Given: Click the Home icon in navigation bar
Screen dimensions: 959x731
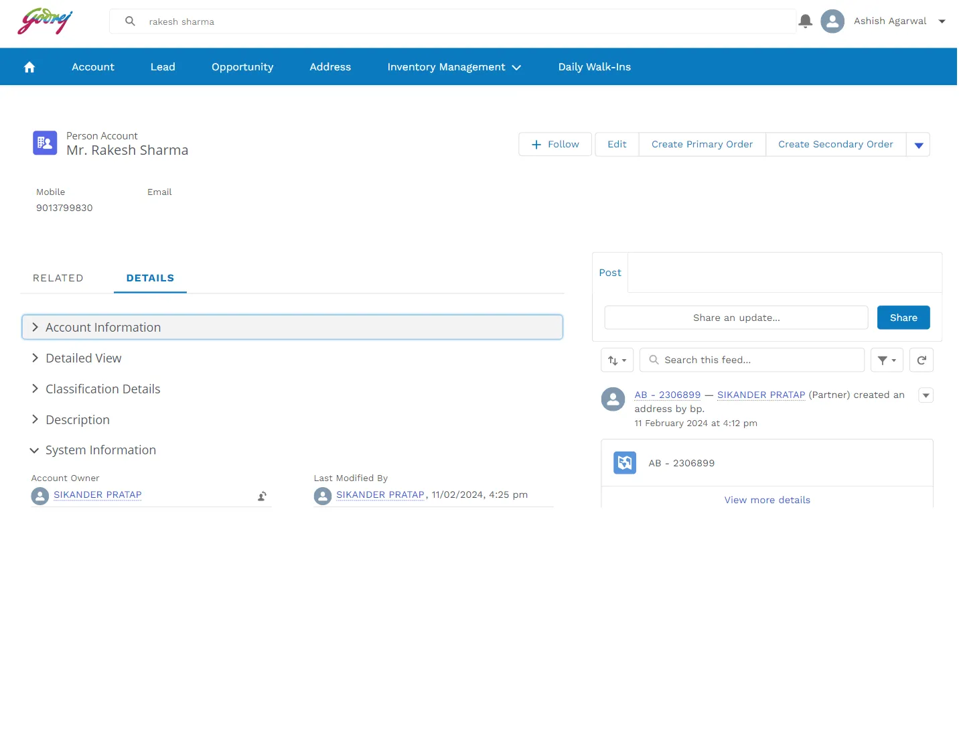Looking at the screenshot, I should tap(29, 67).
